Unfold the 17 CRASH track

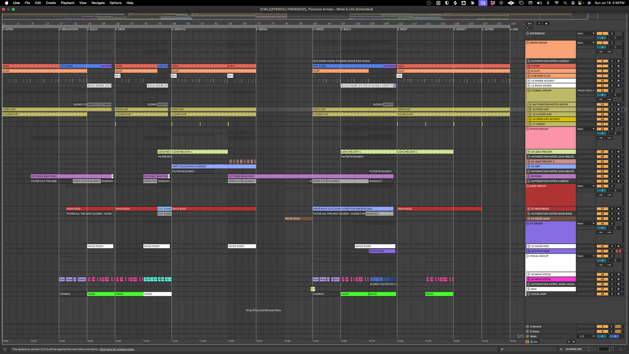tap(529, 124)
